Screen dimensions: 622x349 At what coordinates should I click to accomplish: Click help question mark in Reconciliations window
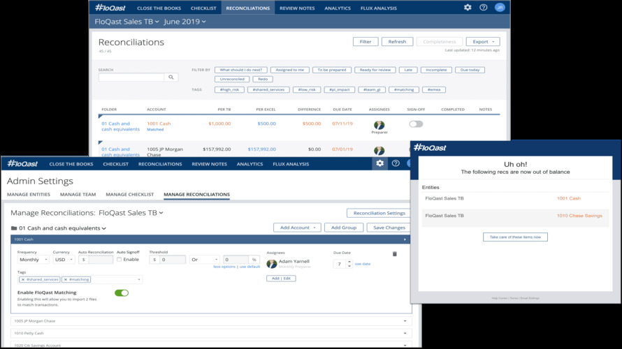[x=484, y=8]
